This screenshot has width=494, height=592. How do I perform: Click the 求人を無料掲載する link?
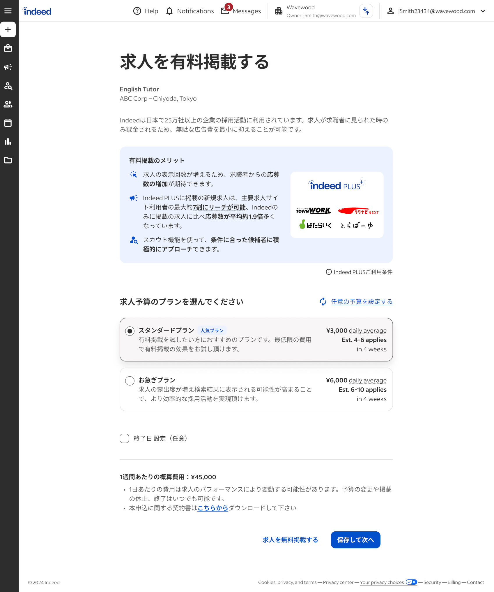[x=290, y=540]
